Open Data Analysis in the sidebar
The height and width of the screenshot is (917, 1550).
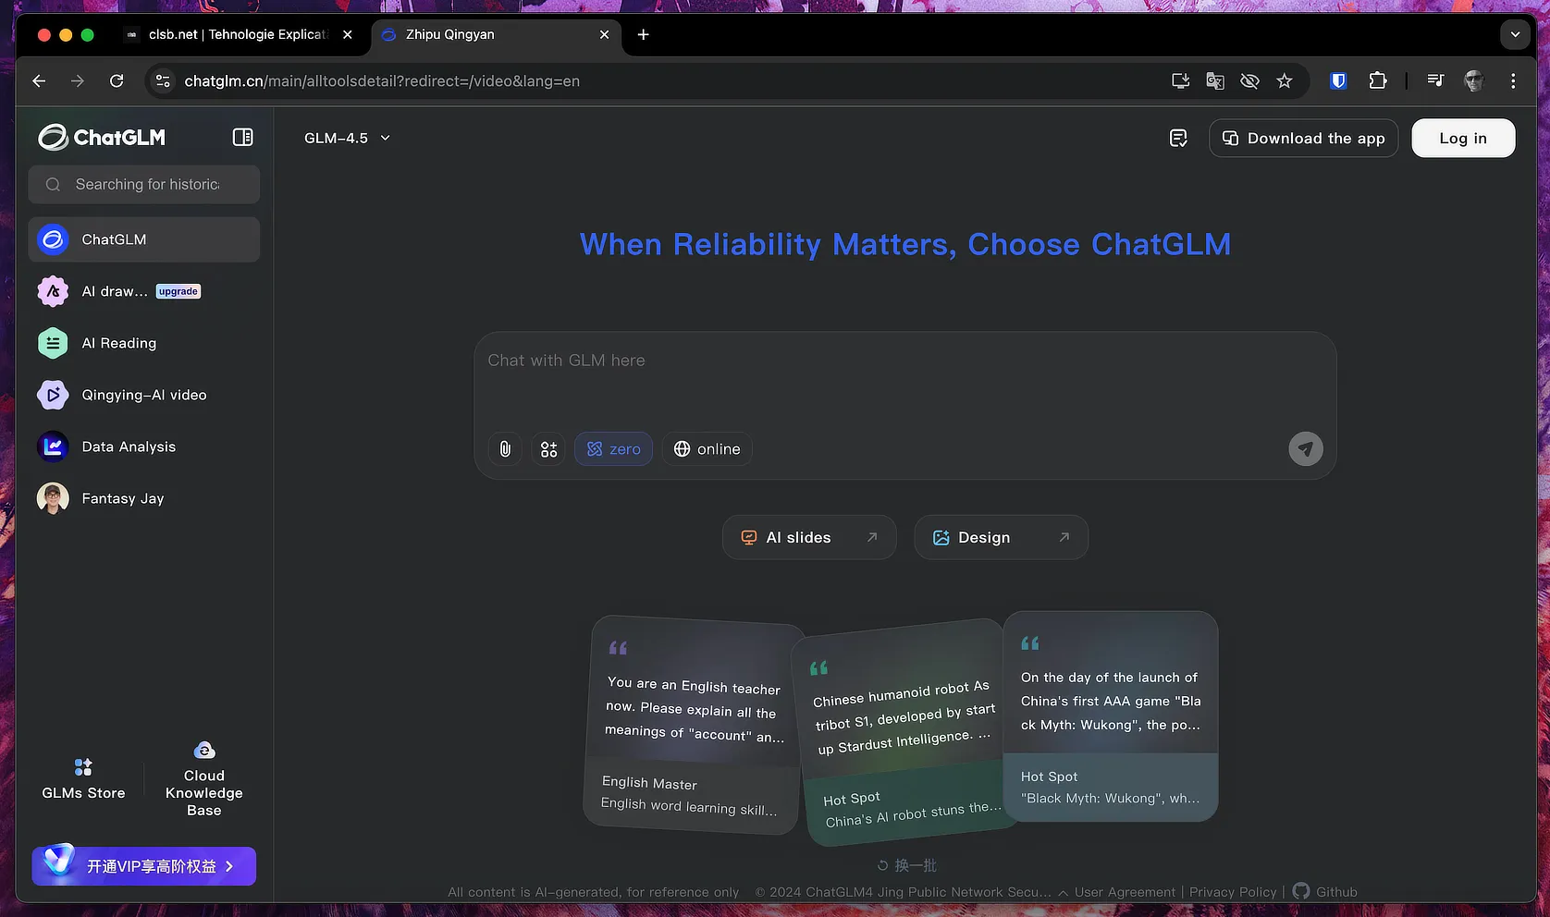point(144,446)
